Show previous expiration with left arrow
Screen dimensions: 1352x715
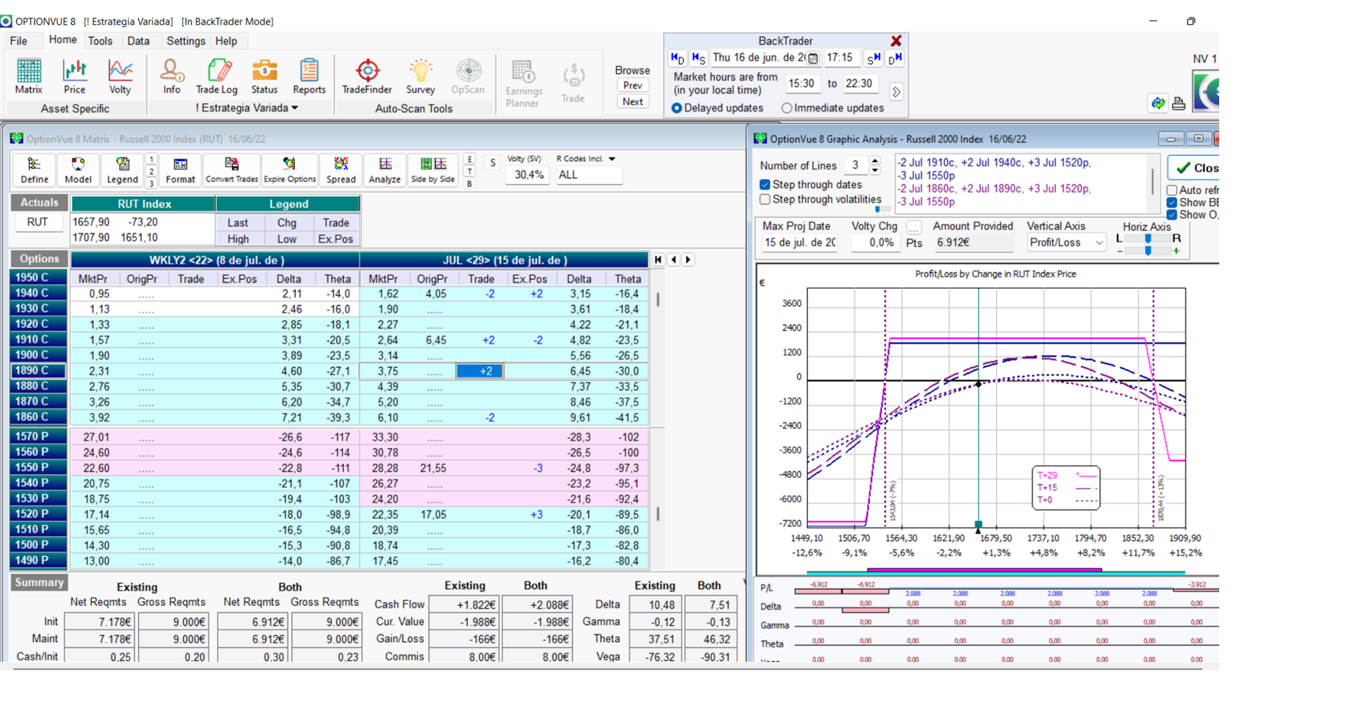click(674, 259)
